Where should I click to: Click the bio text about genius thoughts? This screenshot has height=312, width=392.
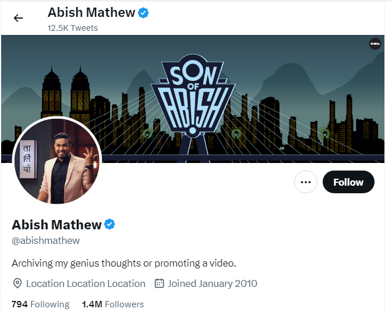coord(124,263)
